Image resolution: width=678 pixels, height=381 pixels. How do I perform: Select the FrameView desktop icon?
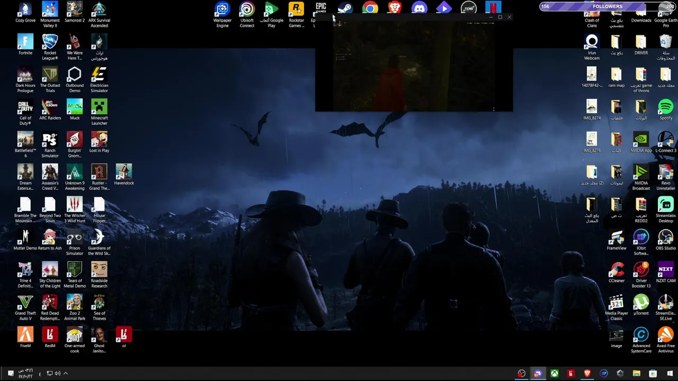pyautogui.click(x=617, y=240)
